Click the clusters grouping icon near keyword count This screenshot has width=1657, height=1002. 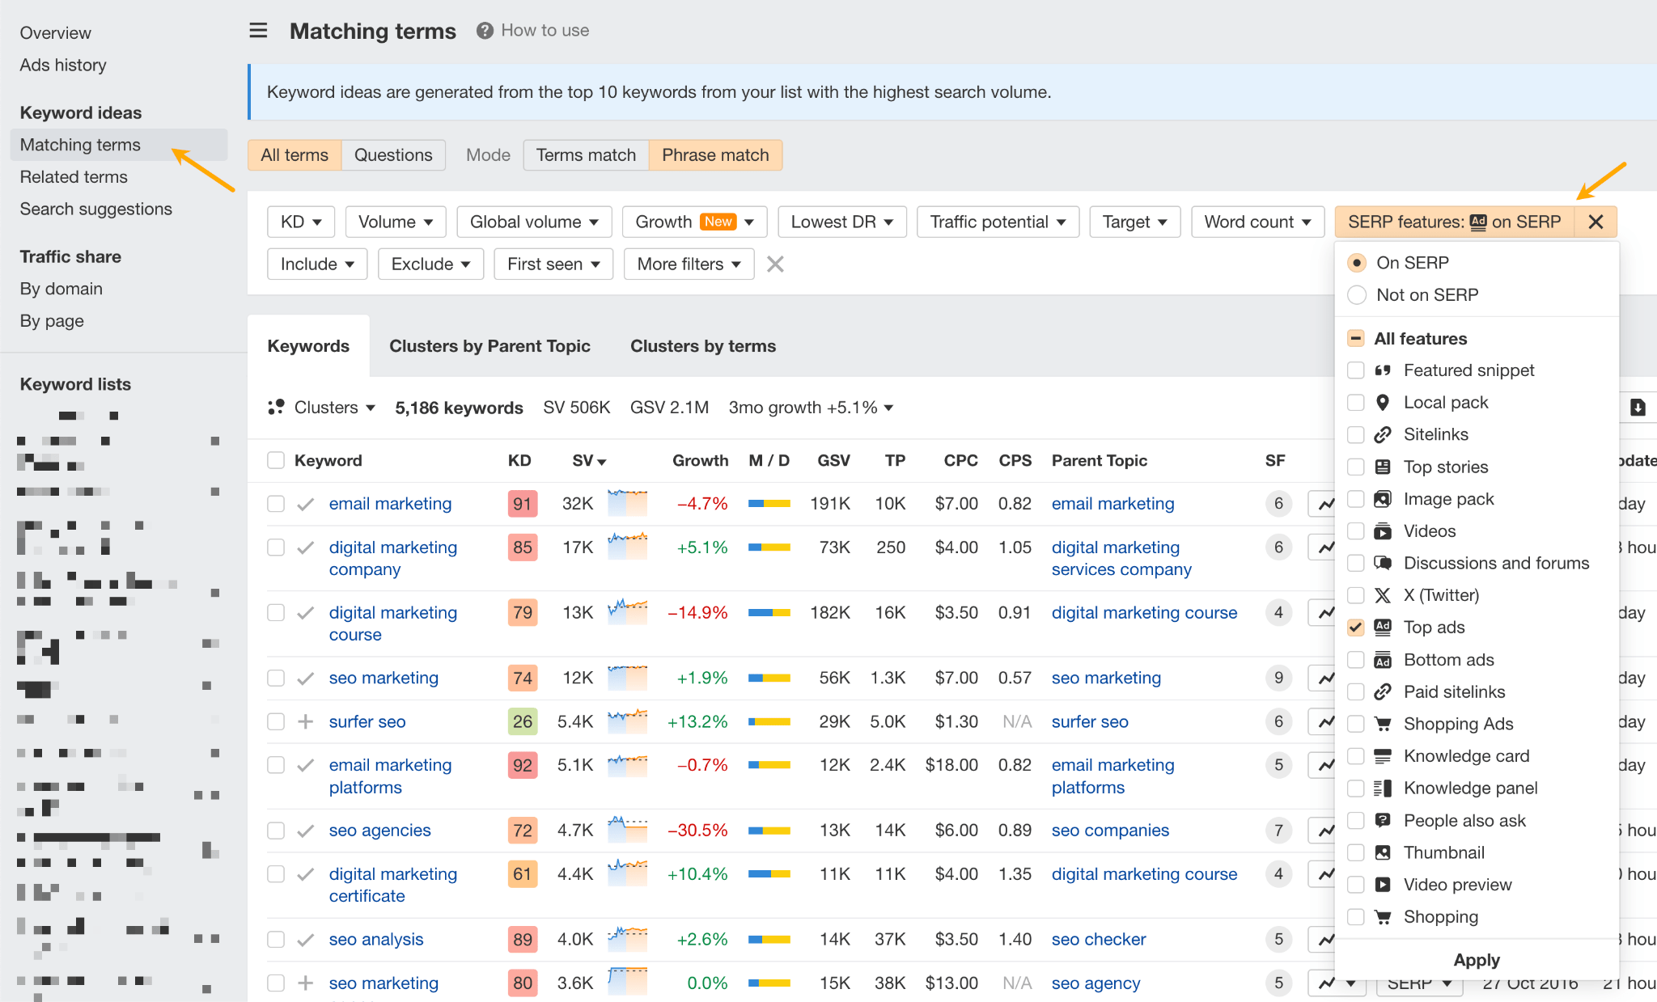[277, 407]
